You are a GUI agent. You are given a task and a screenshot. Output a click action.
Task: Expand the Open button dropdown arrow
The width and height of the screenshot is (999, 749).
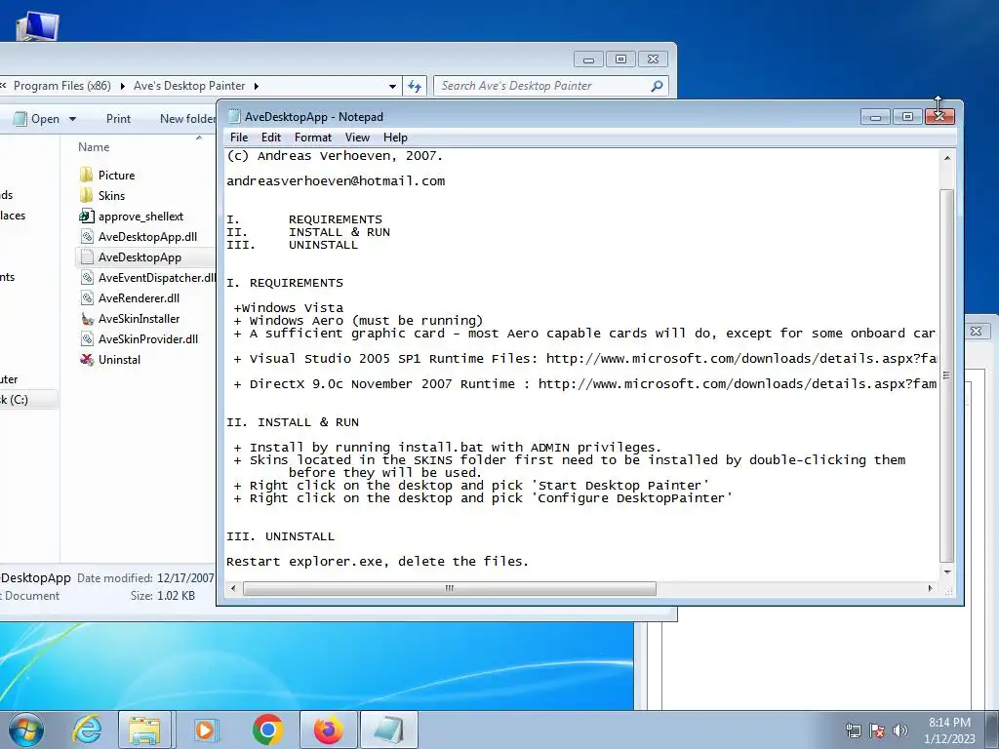click(72, 119)
